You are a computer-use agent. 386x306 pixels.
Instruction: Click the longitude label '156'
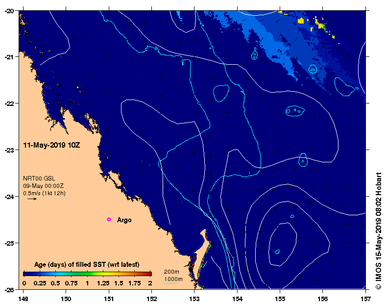(323, 299)
